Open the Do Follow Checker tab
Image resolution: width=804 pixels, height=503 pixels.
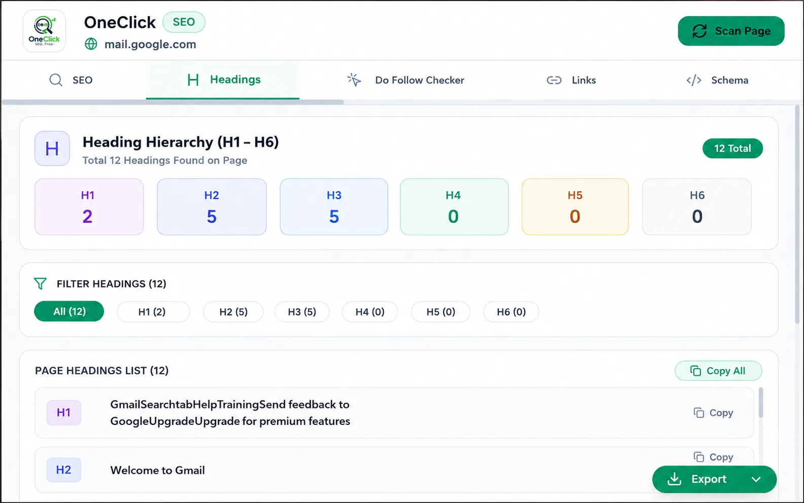click(406, 80)
